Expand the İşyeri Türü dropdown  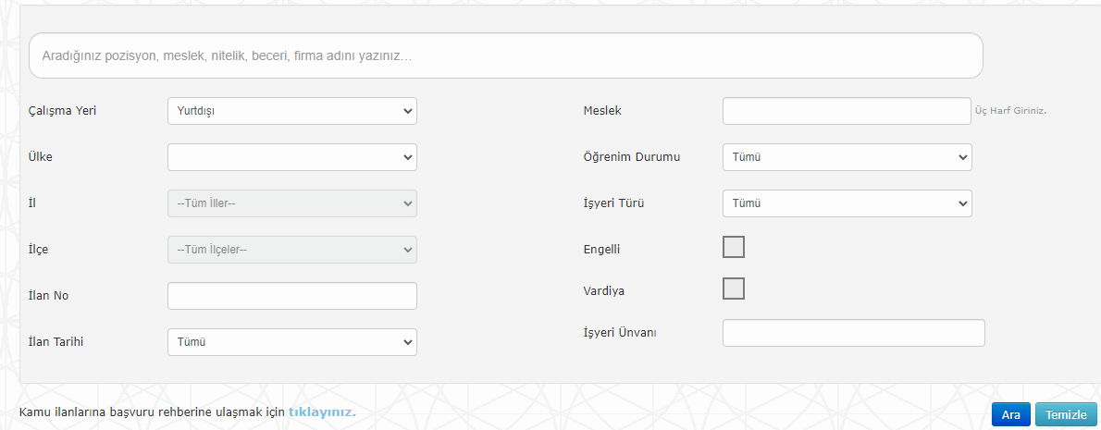[847, 203]
